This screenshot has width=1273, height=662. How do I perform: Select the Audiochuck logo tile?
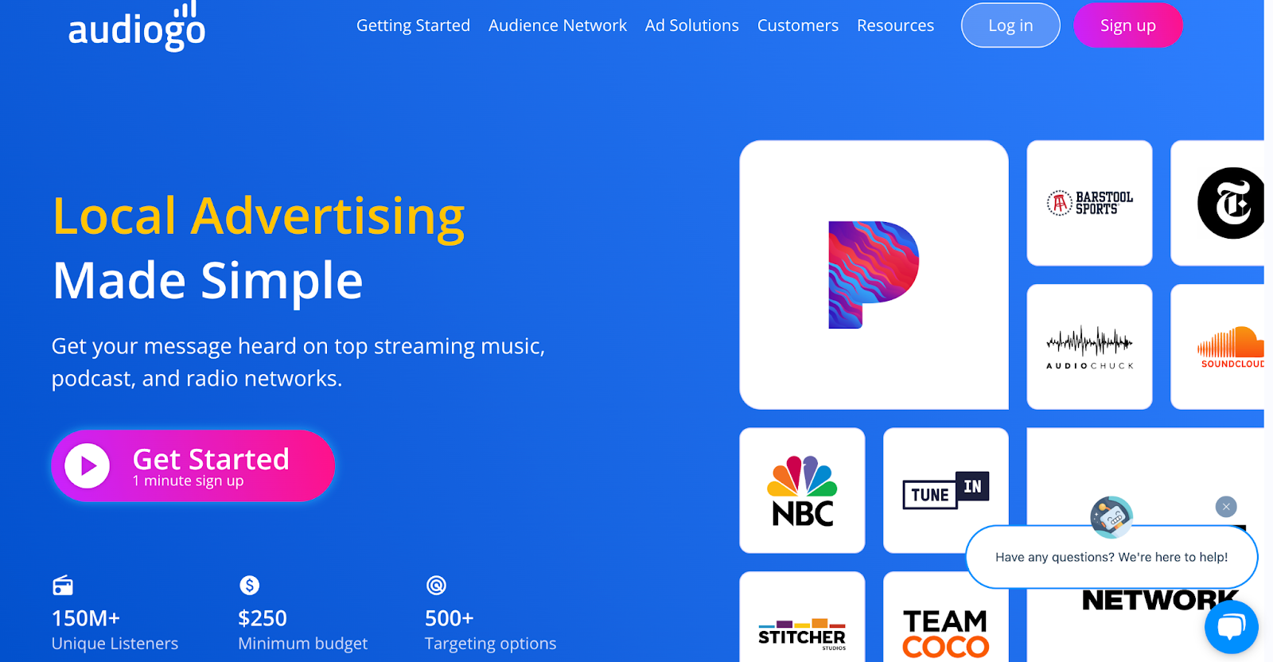[1089, 347]
